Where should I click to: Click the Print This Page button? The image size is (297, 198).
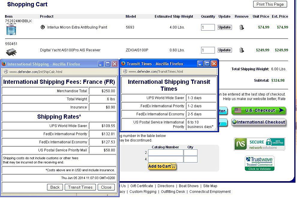(x=270, y=4)
